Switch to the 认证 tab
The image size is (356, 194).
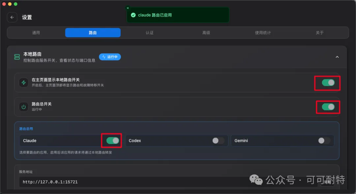(149, 33)
